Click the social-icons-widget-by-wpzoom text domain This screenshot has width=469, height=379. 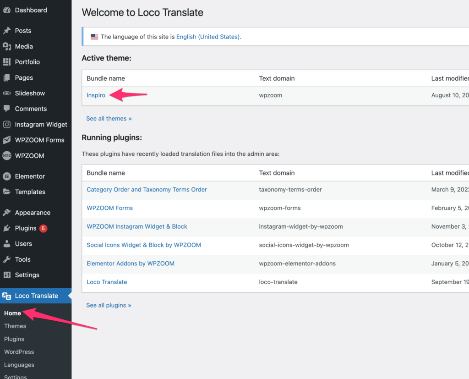304,245
